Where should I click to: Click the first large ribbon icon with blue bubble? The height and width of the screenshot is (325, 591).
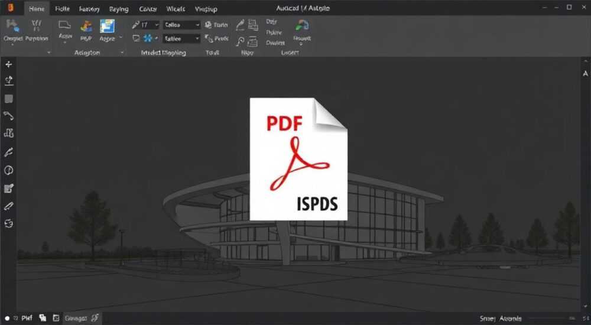13,27
